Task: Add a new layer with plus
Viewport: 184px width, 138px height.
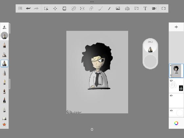Action: [x=176, y=27]
